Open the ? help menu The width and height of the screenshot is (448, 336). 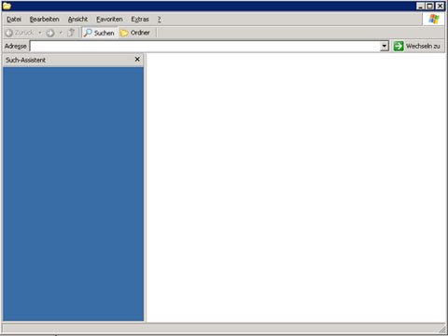[160, 20]
